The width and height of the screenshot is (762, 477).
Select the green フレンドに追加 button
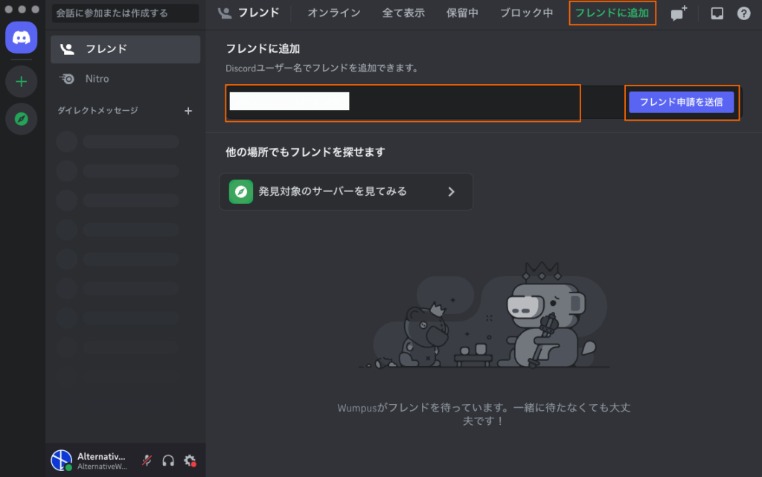click(612, 13)
